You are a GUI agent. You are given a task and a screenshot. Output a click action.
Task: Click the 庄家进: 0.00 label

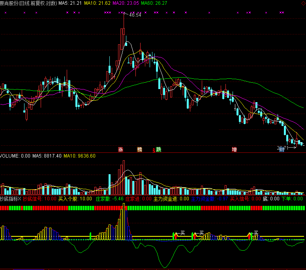click(138, 199)
